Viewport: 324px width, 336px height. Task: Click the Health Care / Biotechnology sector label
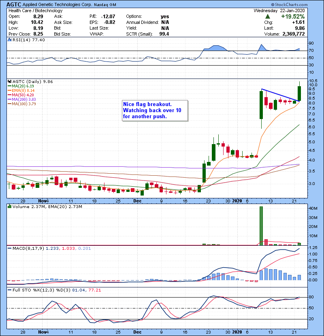tap(36, 11)
